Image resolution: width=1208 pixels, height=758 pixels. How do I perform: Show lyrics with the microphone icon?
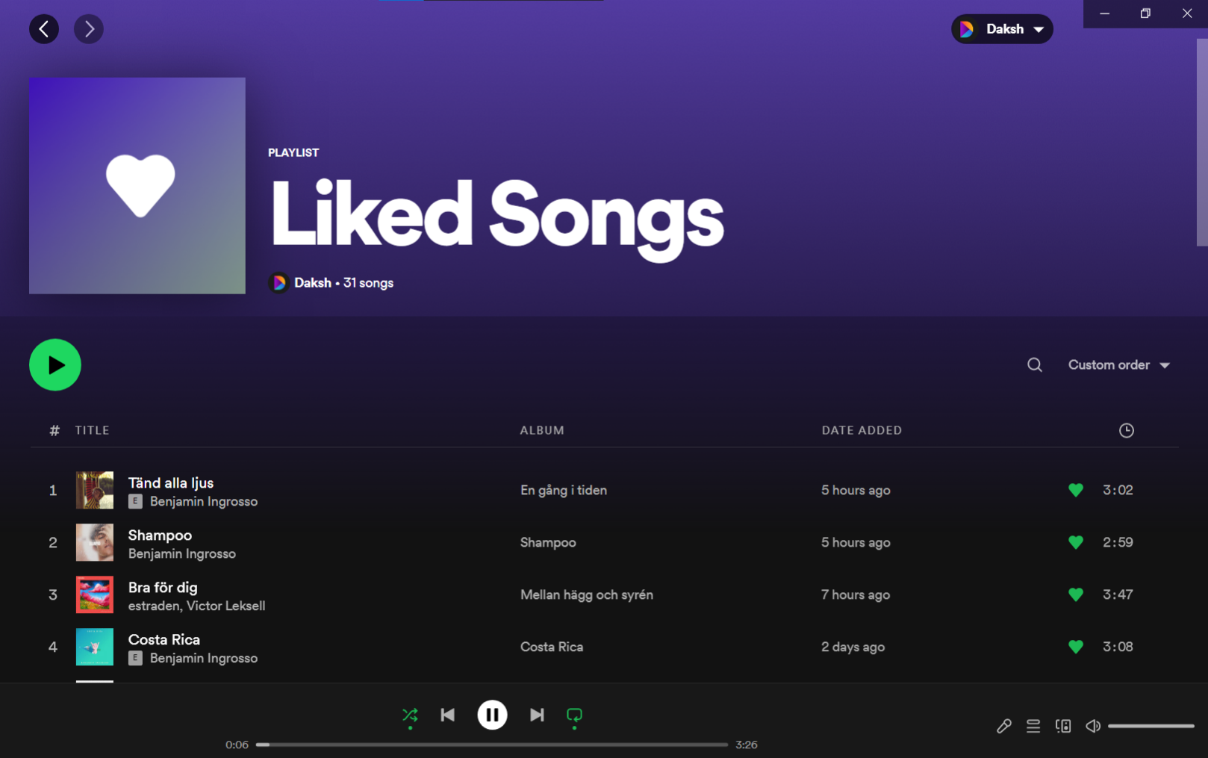tap(1004, 726)
